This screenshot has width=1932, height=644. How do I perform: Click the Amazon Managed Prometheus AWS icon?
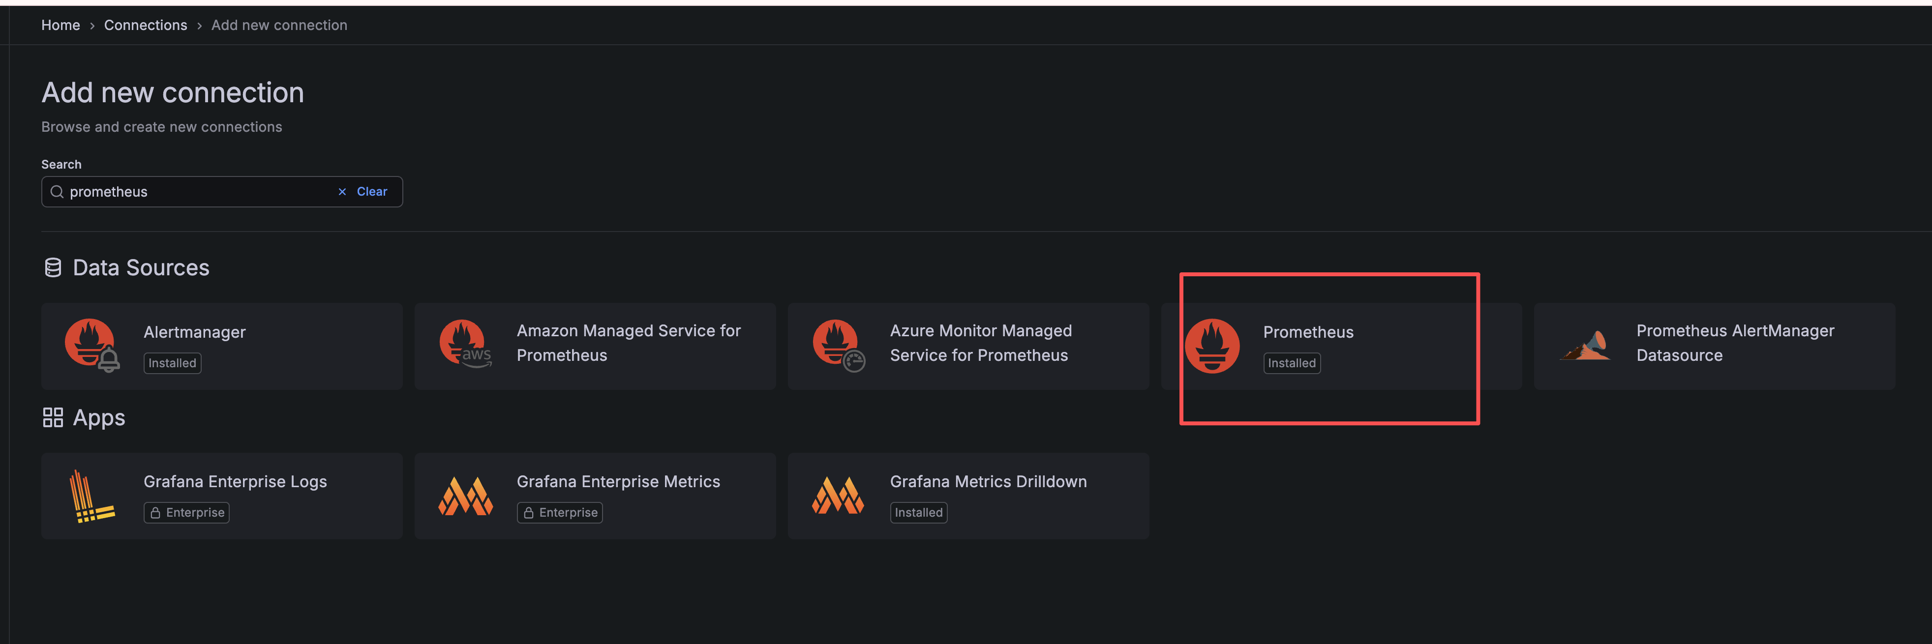(464, 343)
